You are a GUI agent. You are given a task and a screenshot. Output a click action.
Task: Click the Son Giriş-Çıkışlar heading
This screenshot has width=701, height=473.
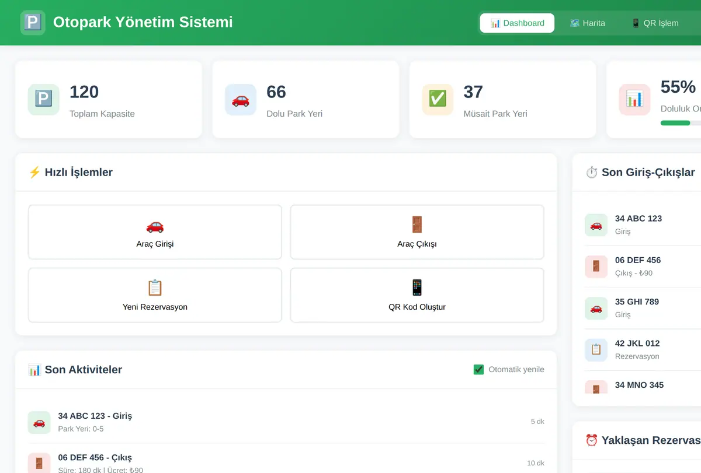(640, 172)
